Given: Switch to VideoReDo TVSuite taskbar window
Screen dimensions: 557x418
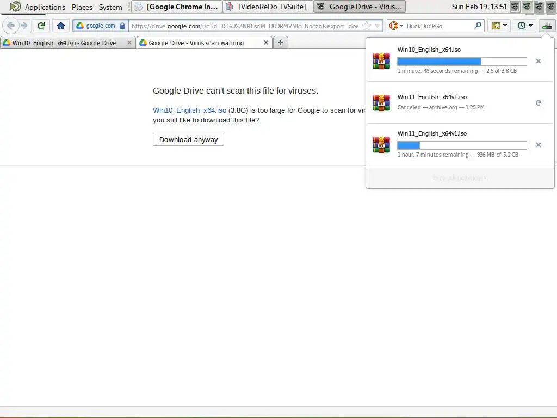Looking at the screenshot, I should 268,7.
